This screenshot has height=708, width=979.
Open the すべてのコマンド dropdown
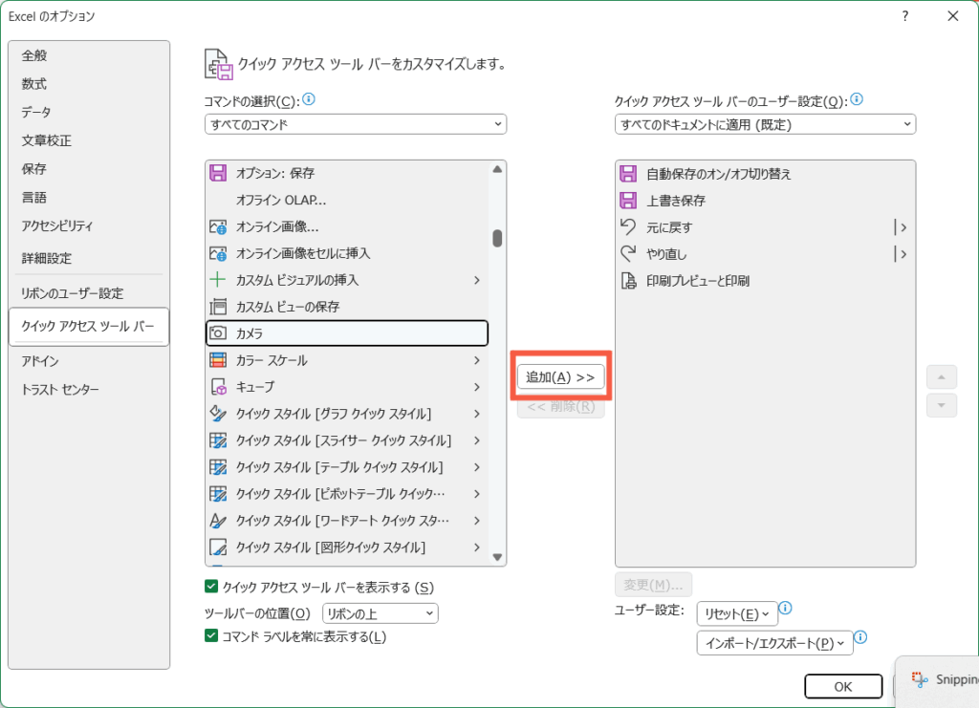[x=356, y=124]
